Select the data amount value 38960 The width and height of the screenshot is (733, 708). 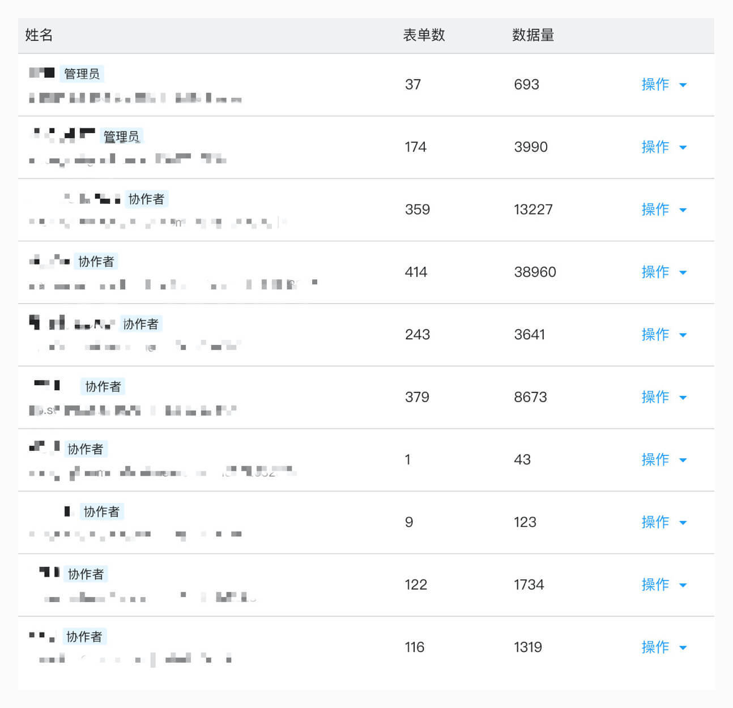(x=535, y=272)
